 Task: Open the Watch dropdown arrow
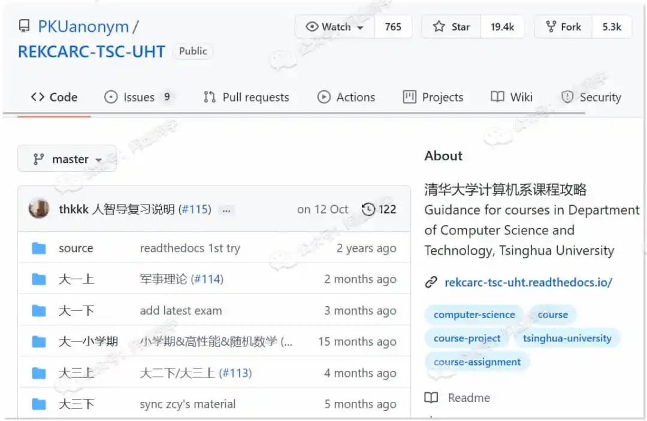click(360, 28)
